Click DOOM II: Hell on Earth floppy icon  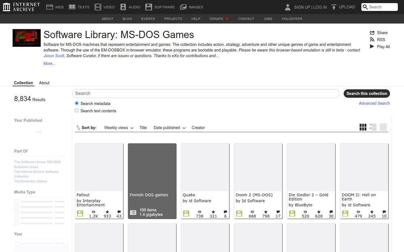[345, 213]
